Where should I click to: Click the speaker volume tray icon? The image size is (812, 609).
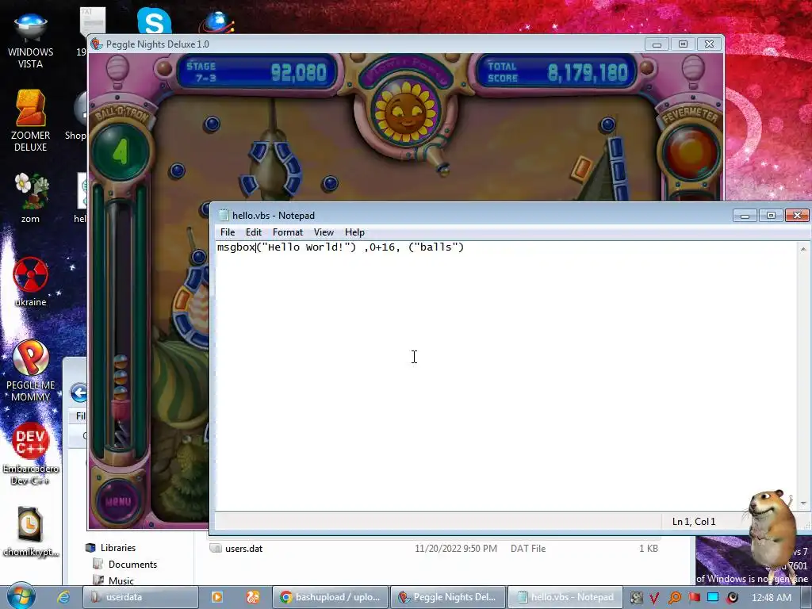point(732,598)
